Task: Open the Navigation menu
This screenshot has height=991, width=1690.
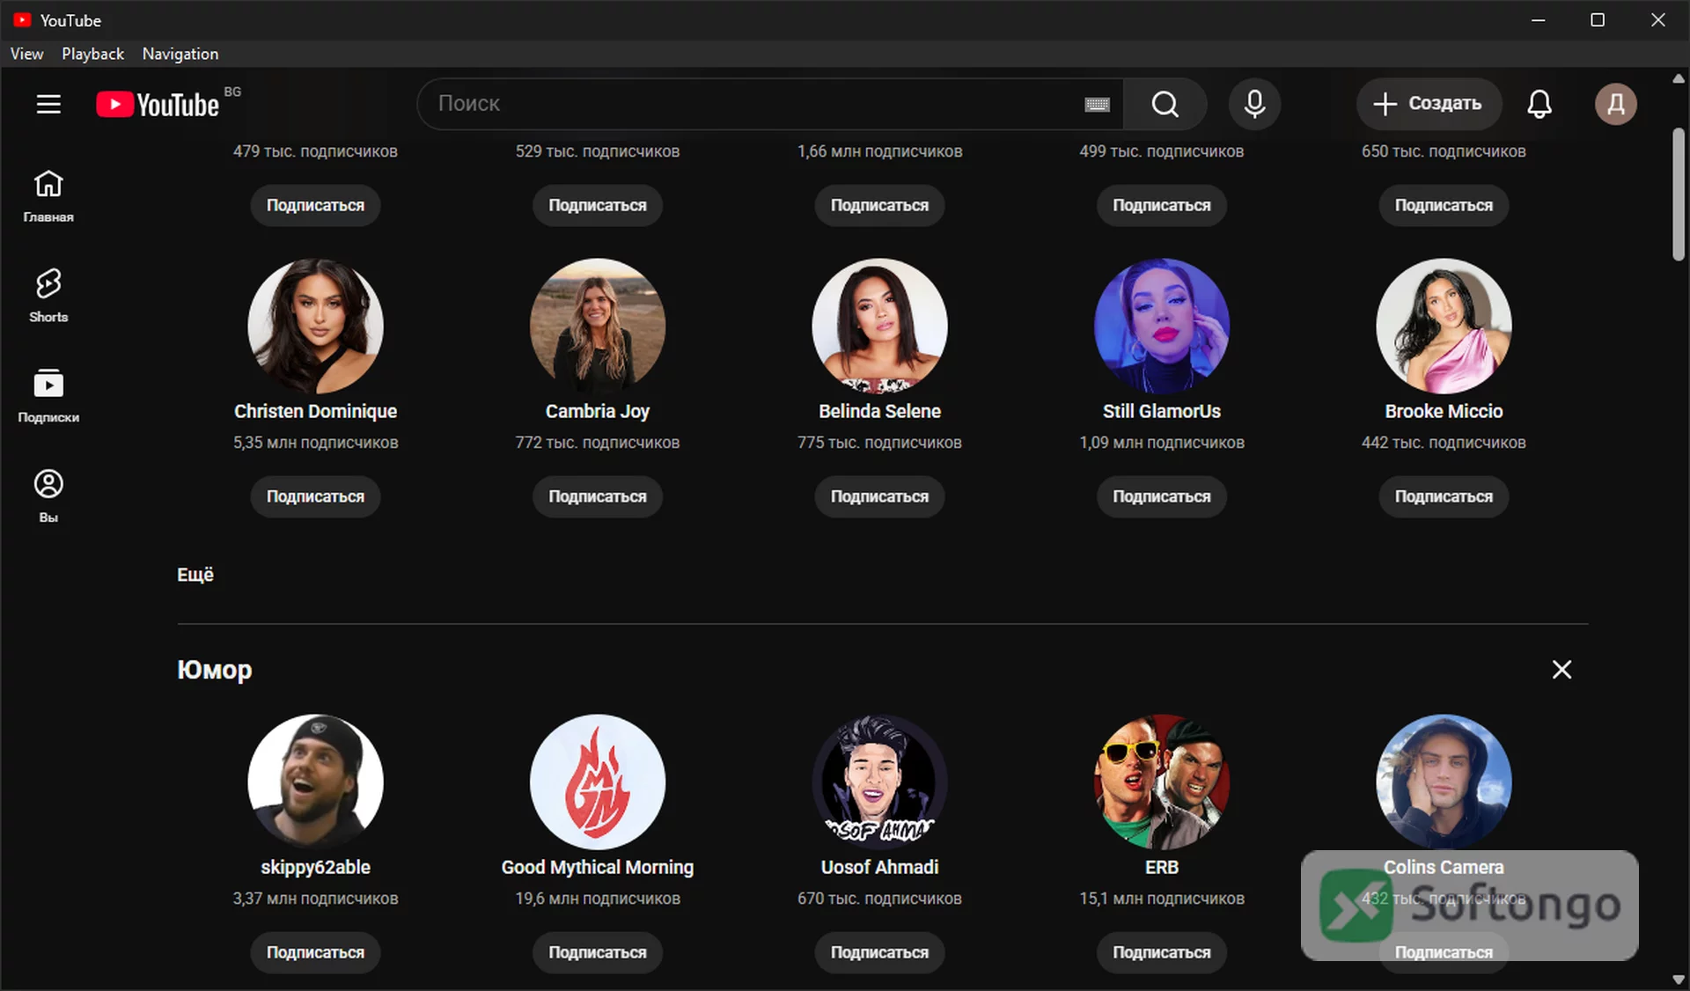Action: [180, 54]
